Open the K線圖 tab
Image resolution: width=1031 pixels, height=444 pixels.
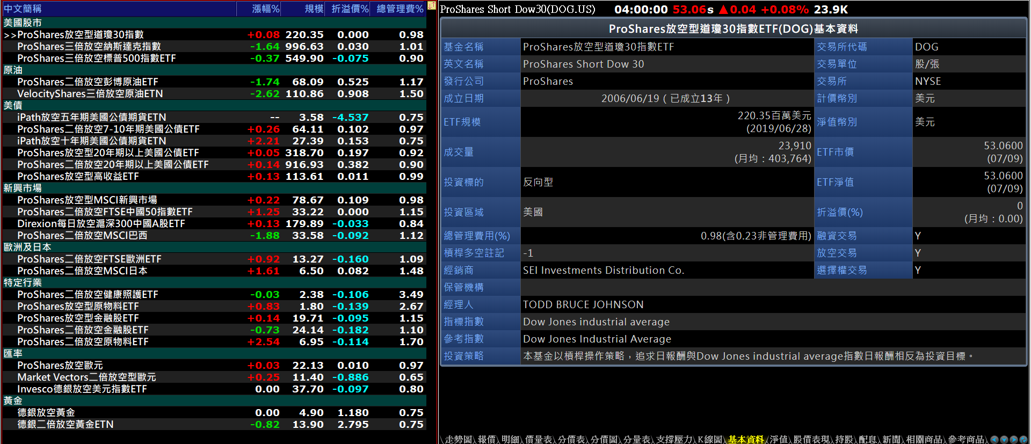point(709,439)
